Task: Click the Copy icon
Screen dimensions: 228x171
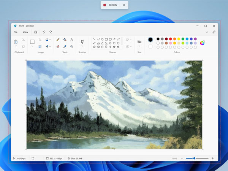Action: point(24,46)
